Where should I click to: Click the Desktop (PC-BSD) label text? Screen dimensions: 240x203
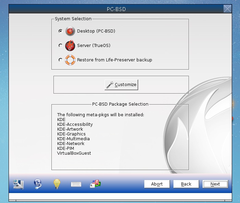click(x=96, y=31)
